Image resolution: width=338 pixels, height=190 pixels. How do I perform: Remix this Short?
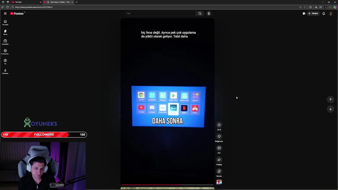219,171
